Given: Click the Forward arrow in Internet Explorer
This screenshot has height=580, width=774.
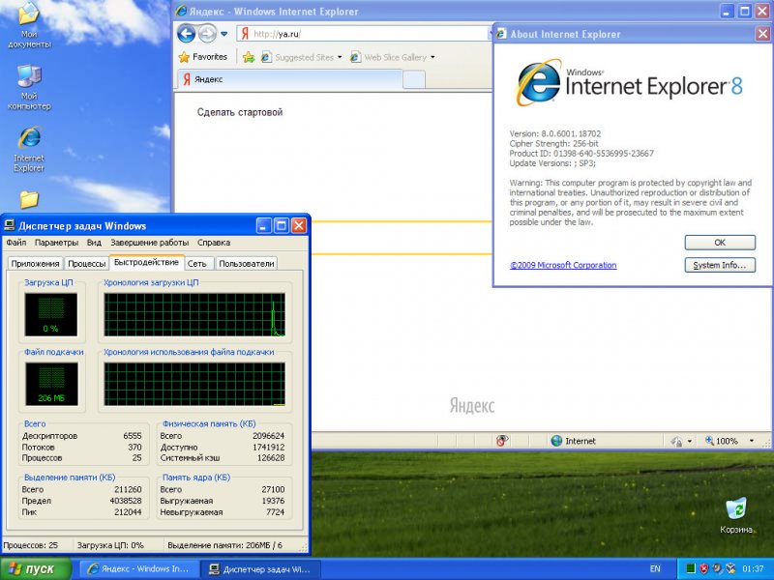Looking at the screenshot, I should (x=207, y=34).
